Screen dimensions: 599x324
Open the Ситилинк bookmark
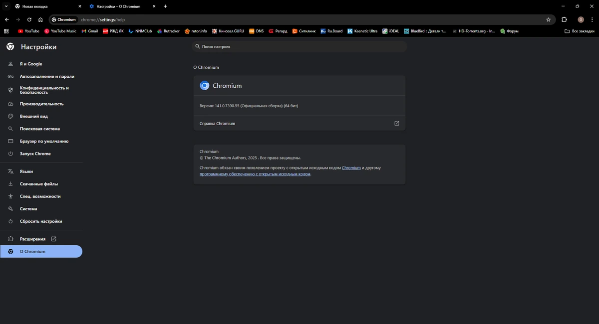point(304,31)
